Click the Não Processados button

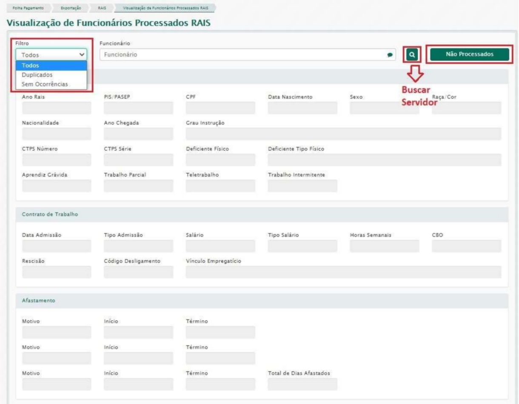pos(469,54)
